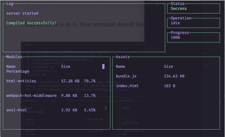Click the Modules 'Name' column header
Screen dimensions: 225x137
[x=11, y=66]
